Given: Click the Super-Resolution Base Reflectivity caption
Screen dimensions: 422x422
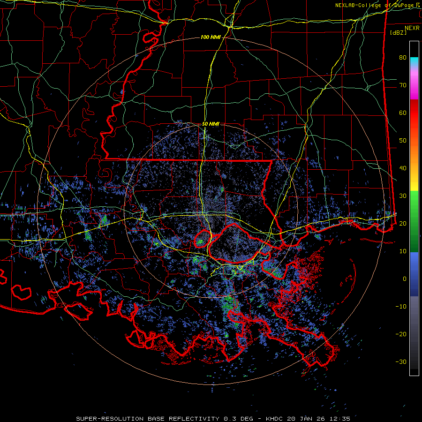Looking at the screenshot, I should point(213,419).
